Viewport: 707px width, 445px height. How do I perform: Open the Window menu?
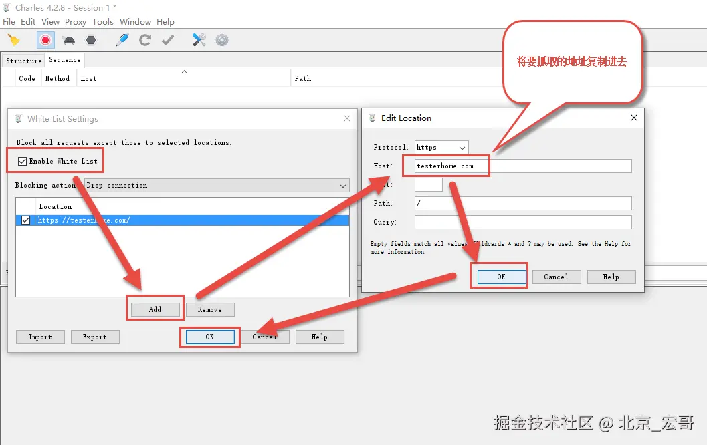tap(135, 21)
